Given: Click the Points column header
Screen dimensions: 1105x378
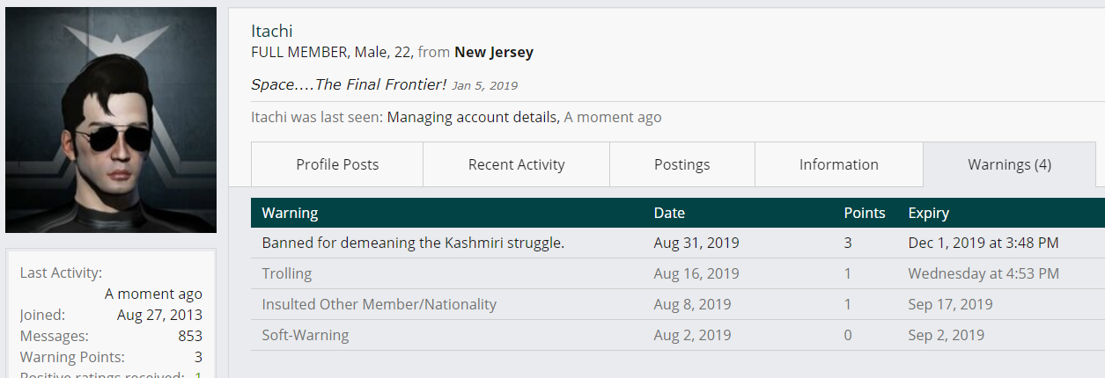Looking at the screenshot, I should 865,213.
